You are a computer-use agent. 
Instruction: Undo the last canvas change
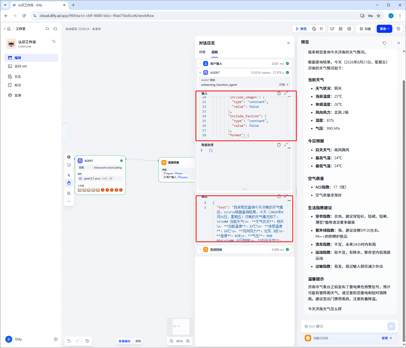coord(69,341)
